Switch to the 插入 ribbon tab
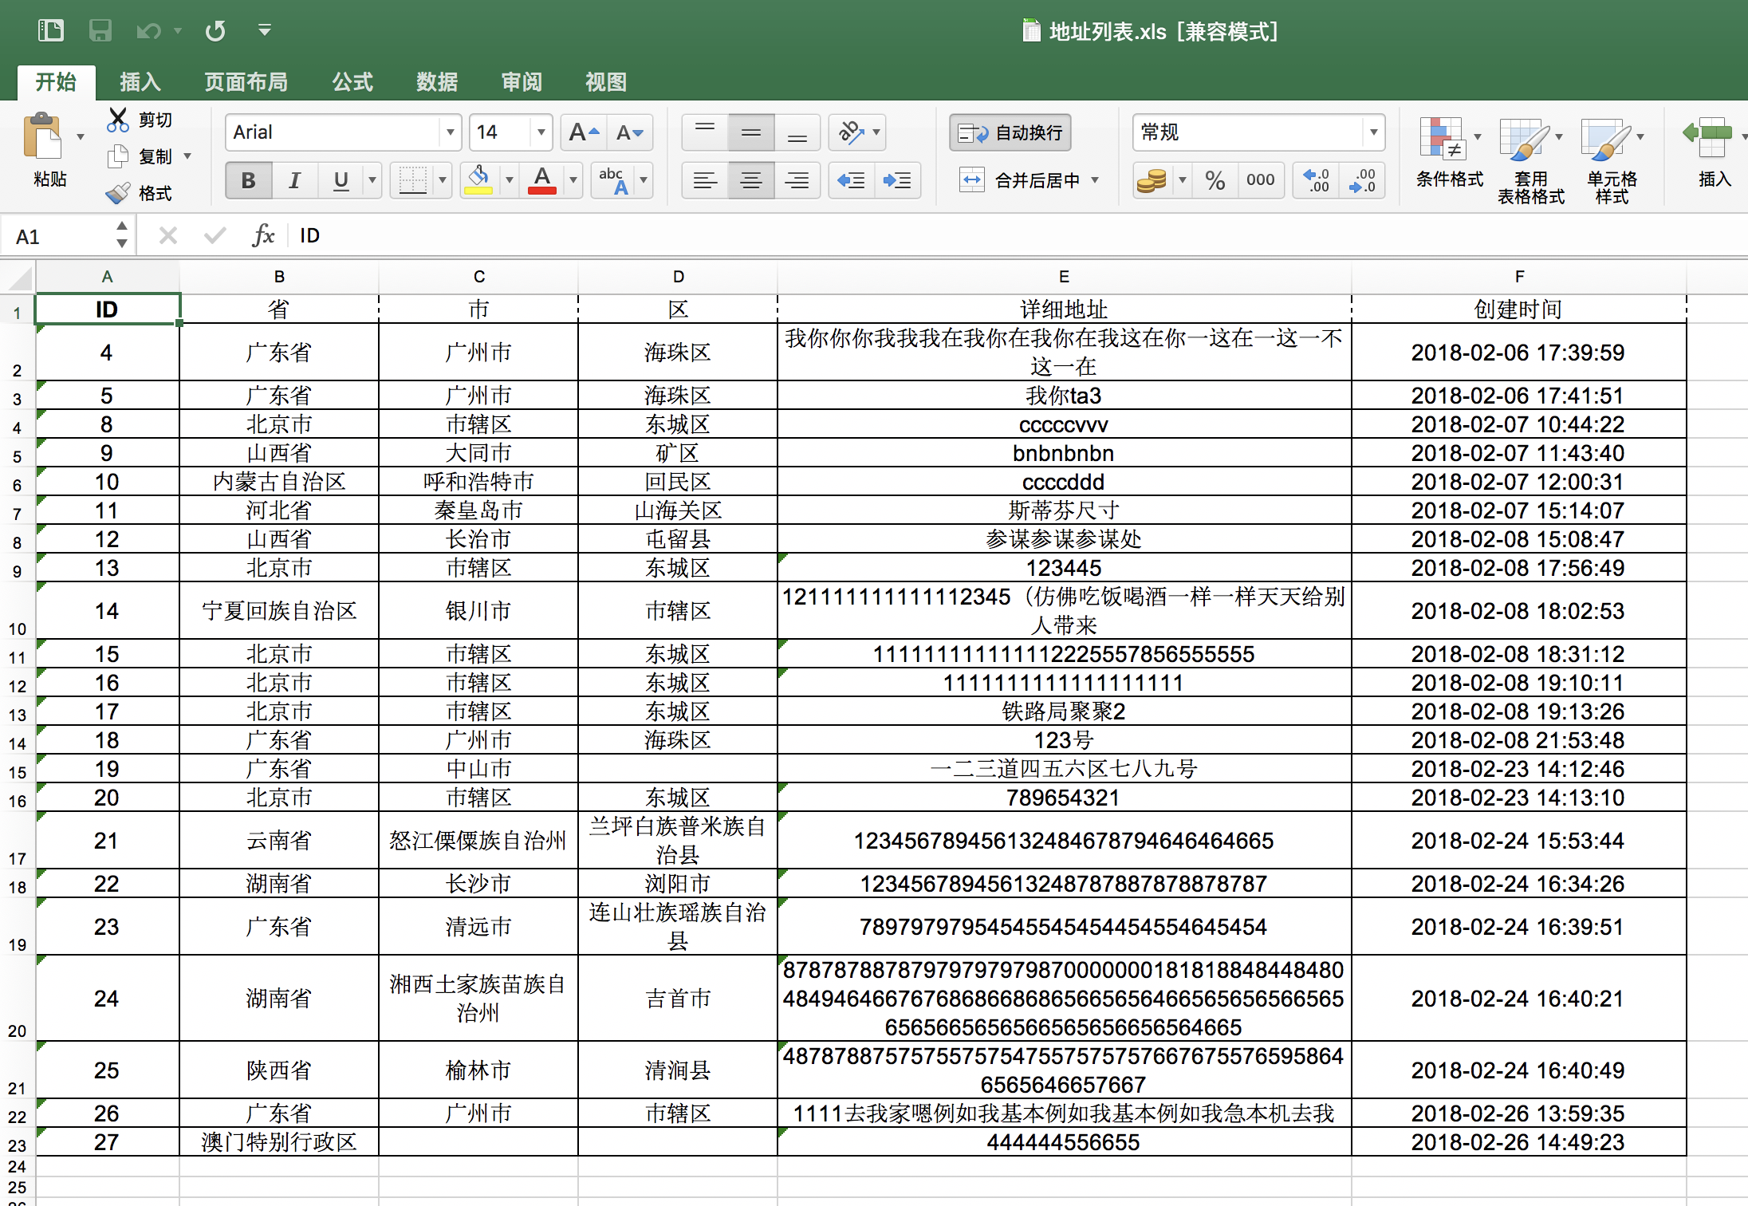 (x=140, y=82)
